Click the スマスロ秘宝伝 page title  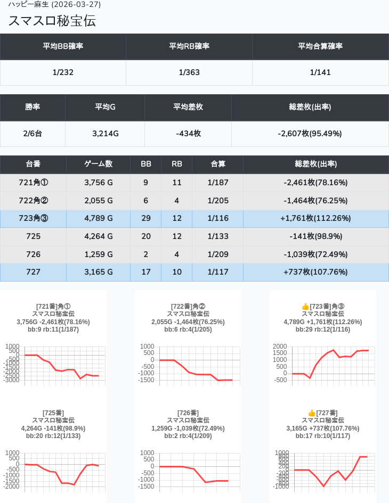point(52,21)
